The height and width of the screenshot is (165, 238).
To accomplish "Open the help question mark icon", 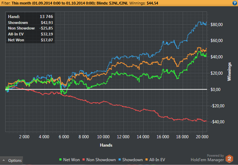I will tap(235, 3).
